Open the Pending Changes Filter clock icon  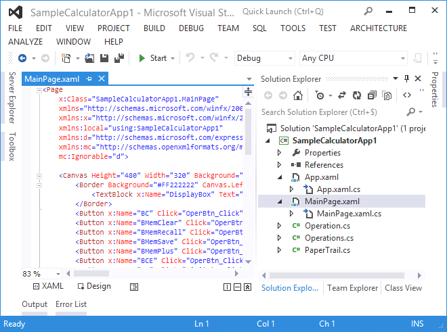tap(319, 95)
